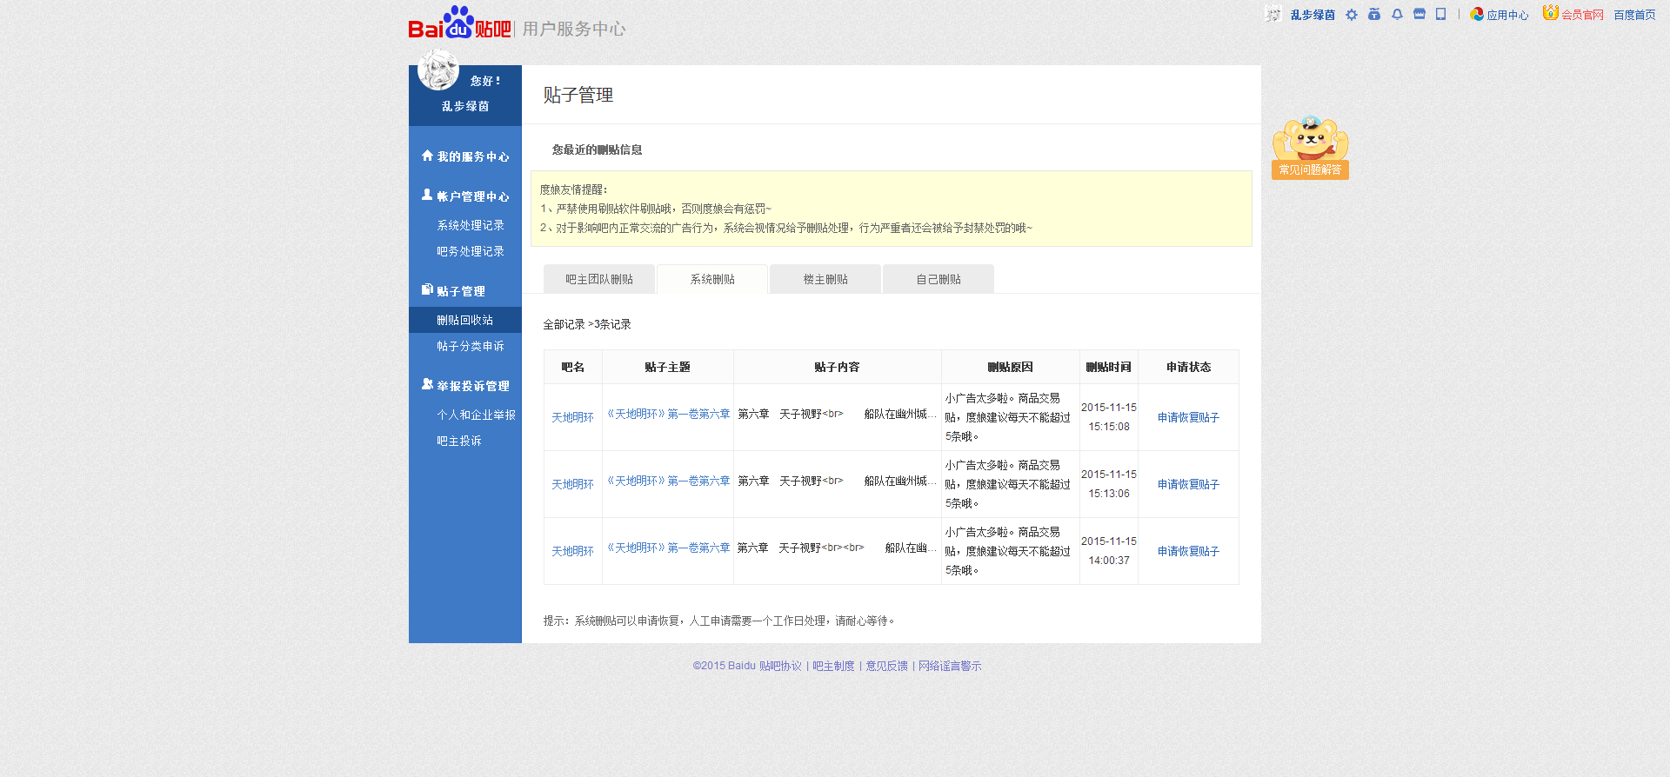Click the shop storefront icon
This screenshot has height=777, width=1670.
tap(1419, 15)
